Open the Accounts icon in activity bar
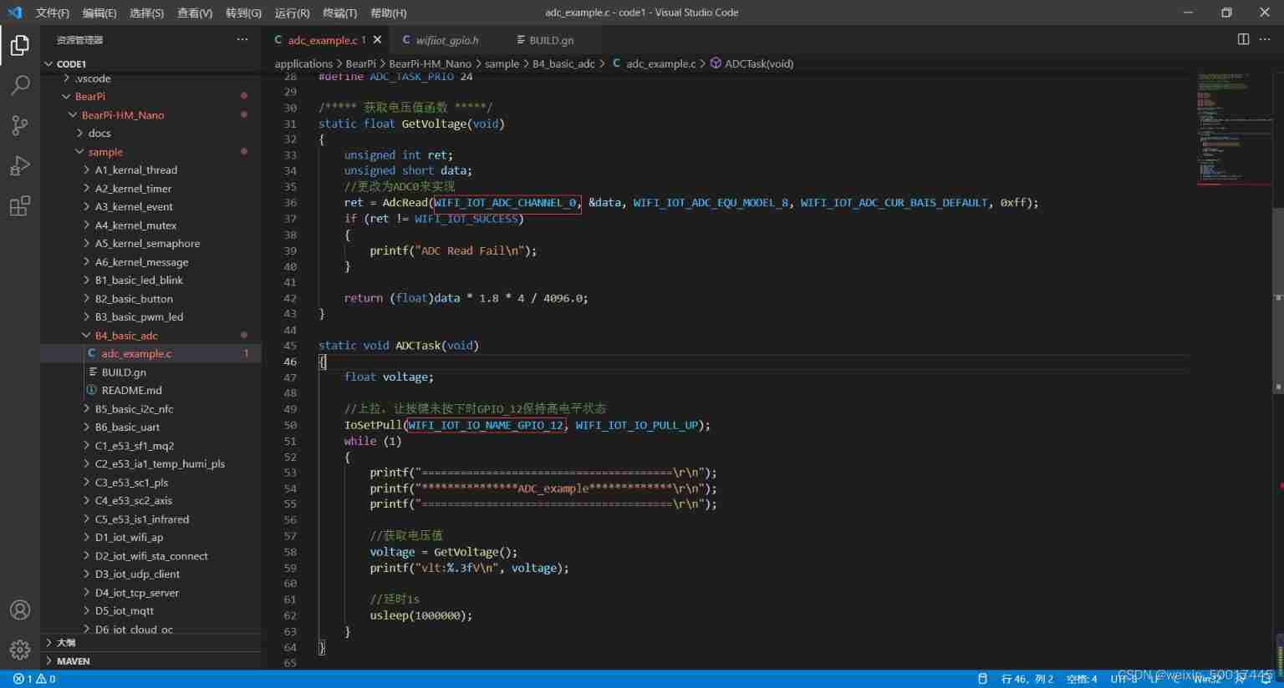This screenshot has width=1284, height=688. coord(20,610)
